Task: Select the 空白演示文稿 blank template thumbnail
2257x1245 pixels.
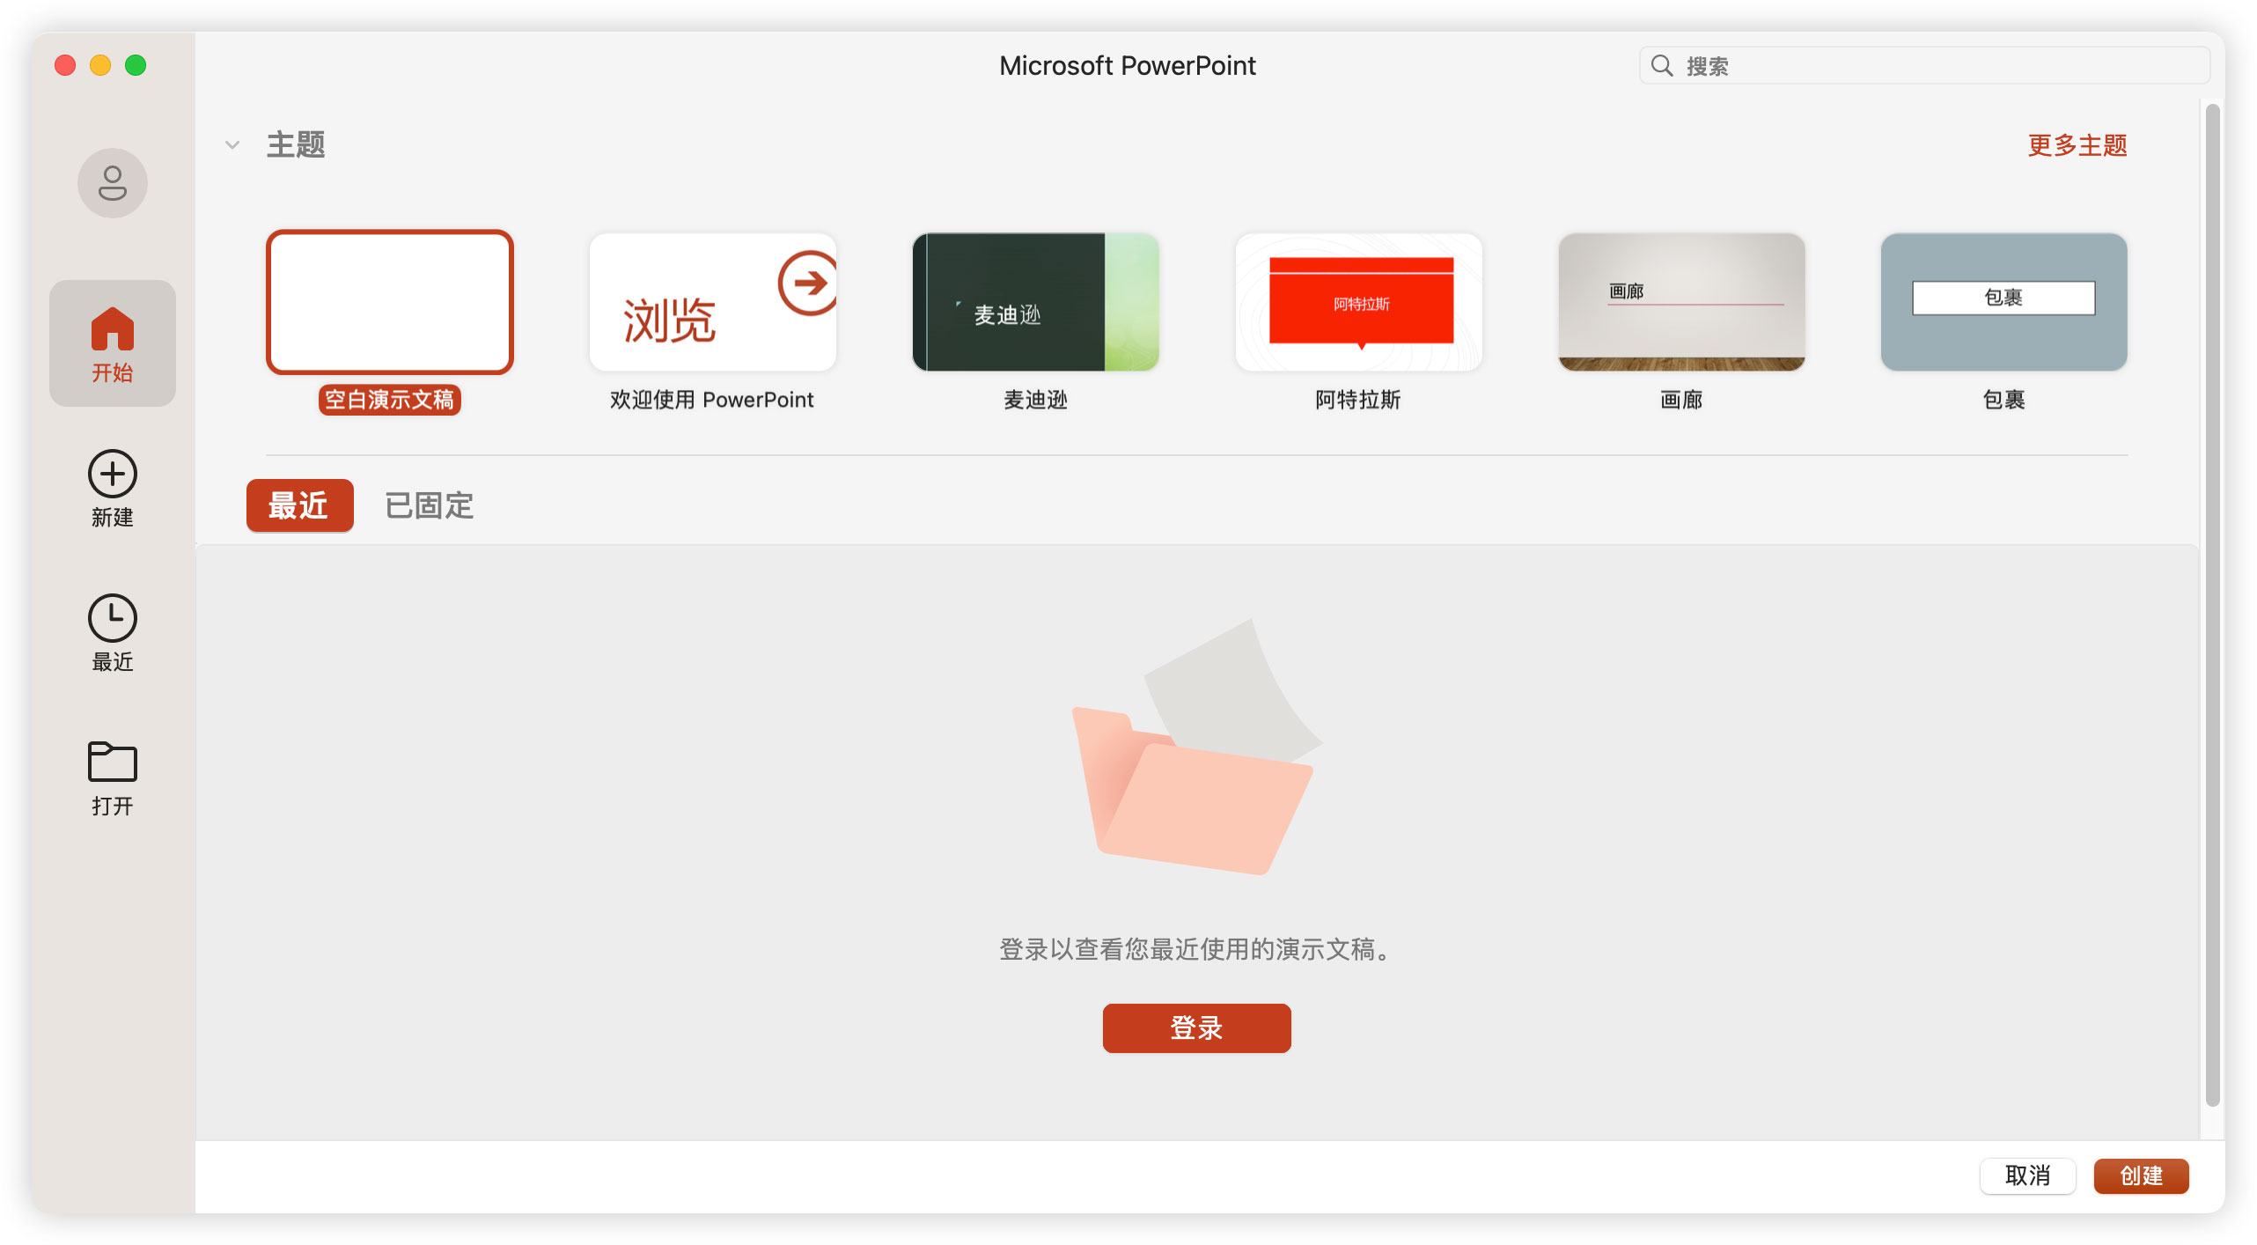Action: (x=390, y=302)
